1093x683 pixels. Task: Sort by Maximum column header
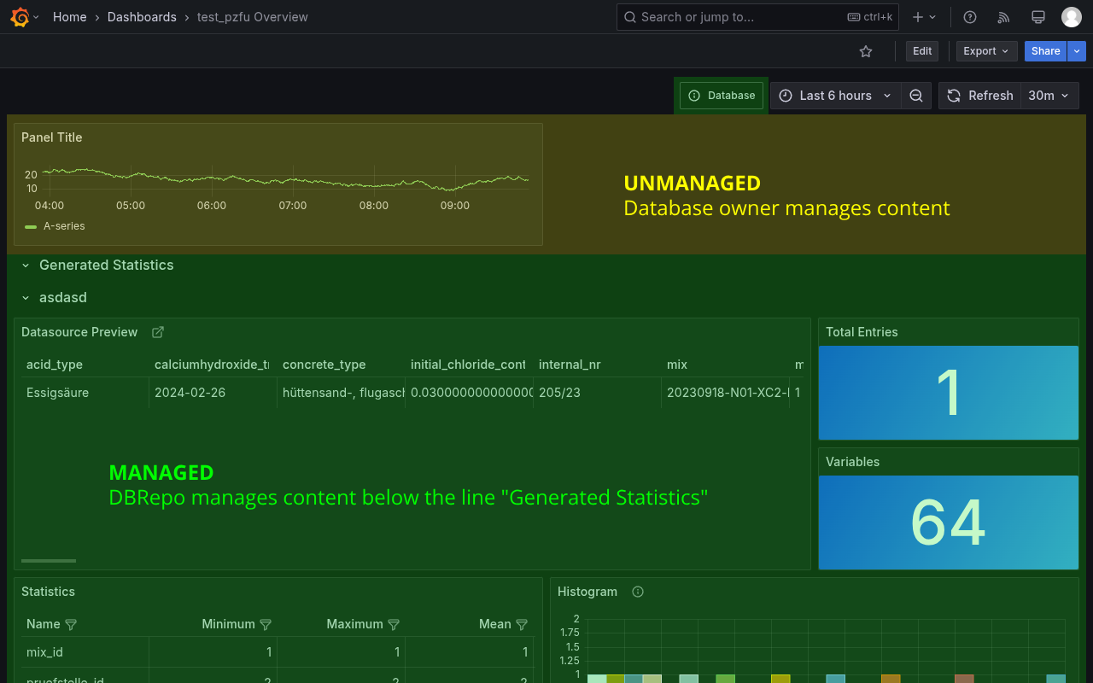tap(354, 624)
